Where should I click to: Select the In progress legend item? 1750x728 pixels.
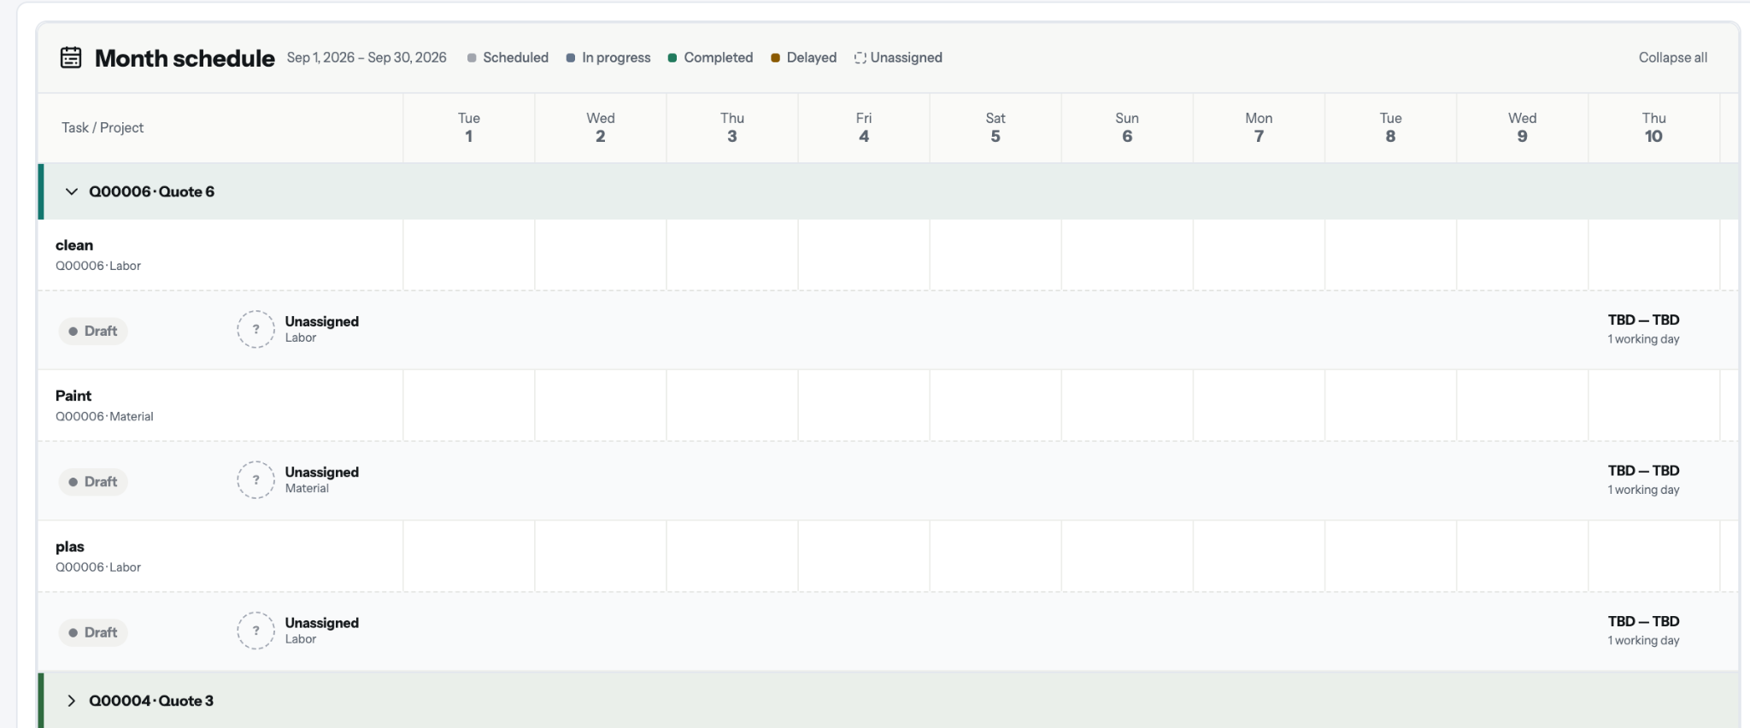608,57
